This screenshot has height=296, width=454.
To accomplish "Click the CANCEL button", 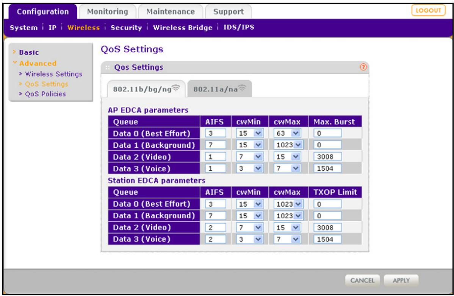I will click(x=362, y=280).
